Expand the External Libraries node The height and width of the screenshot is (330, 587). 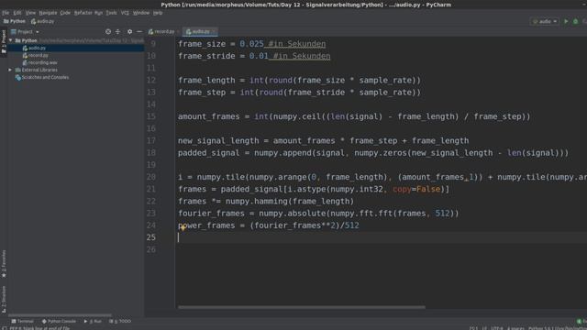(10, 70)
